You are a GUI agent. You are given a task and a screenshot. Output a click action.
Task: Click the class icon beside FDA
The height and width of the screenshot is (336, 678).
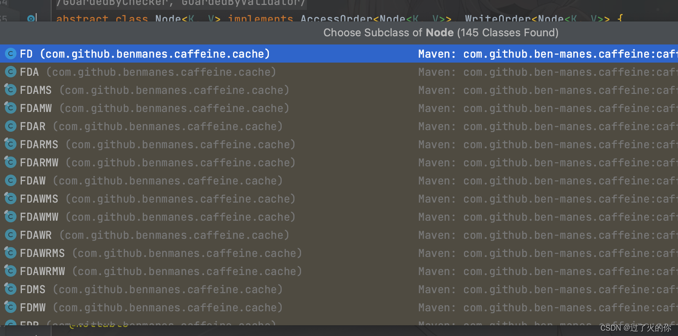(x=10, y=72)
